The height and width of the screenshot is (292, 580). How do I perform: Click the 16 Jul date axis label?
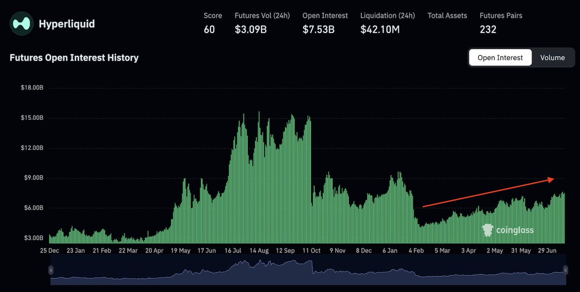(233, 250)
